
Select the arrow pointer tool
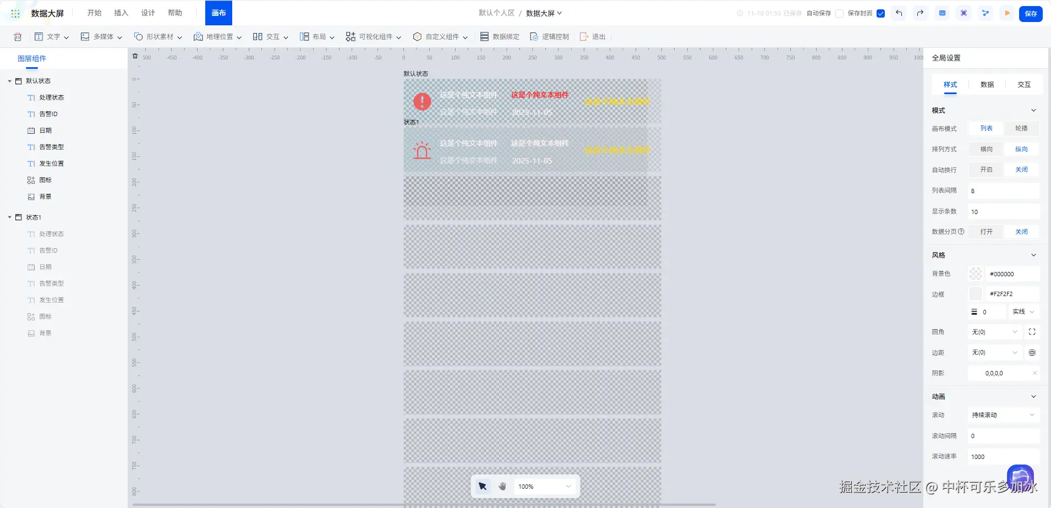point(483,487)
